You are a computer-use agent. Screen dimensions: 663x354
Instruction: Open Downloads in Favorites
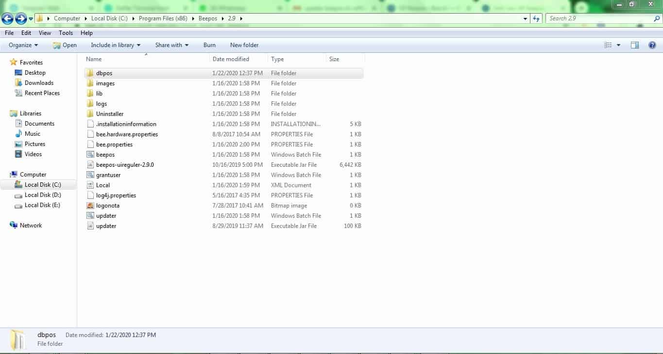[x=39, y=83]
